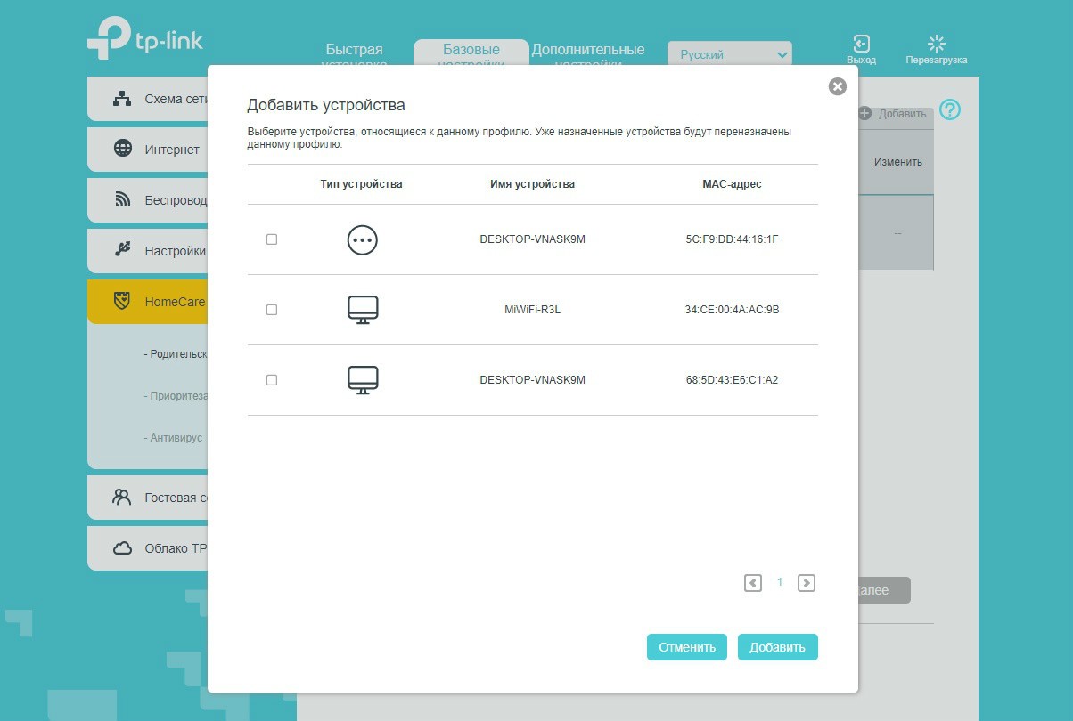Click the HomeCare shield icon
Viewport: 1073px width, 721px height.
(123, 302)
